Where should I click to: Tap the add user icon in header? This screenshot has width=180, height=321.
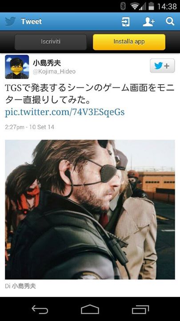(x=148, y=21)
